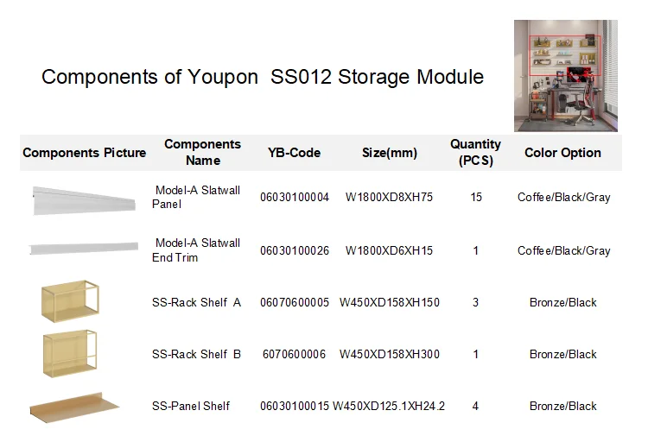Click the Quantity (PCS) column header
Viewport: 648px width, 442px height.
click(475, 152)
